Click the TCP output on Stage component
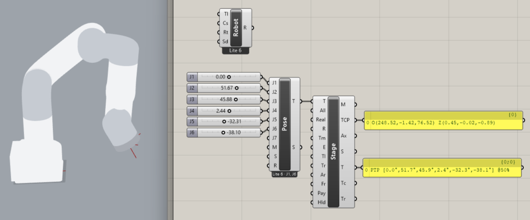530x220 pixels. [x=345, y=120]
